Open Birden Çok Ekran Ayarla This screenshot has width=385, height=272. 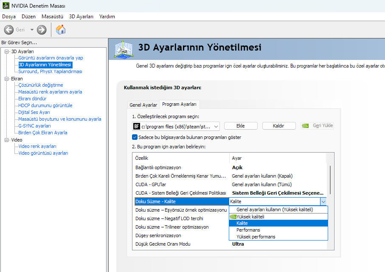tap(43, 133)
